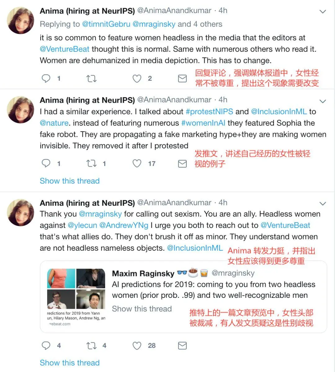Show this thread inside Maxim Raginsky's quote
Image resolution: width=335 pixels, height=372 pixels.
point(142,309)
